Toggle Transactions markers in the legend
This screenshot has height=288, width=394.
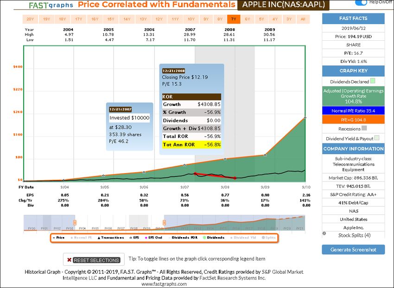point(111,238)
